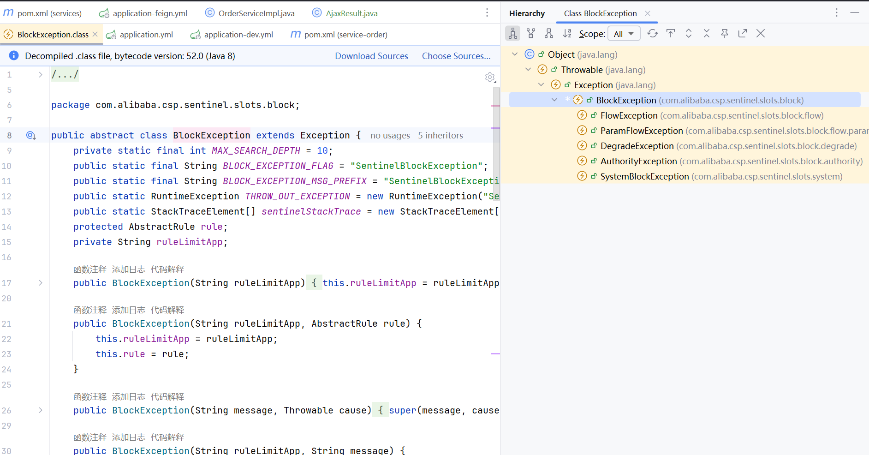Expand all hierarchy nodes
The height and width of the screenshot is (455, 869).
pyautogui.click(x=689, y=33)
